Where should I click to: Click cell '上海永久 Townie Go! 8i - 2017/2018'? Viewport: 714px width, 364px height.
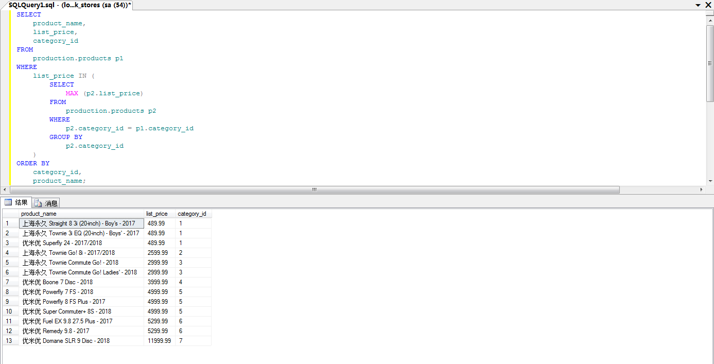(81, 253)
